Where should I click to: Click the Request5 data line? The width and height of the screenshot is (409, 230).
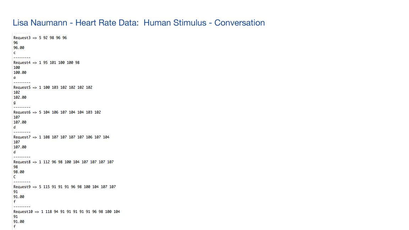point(53,87)
